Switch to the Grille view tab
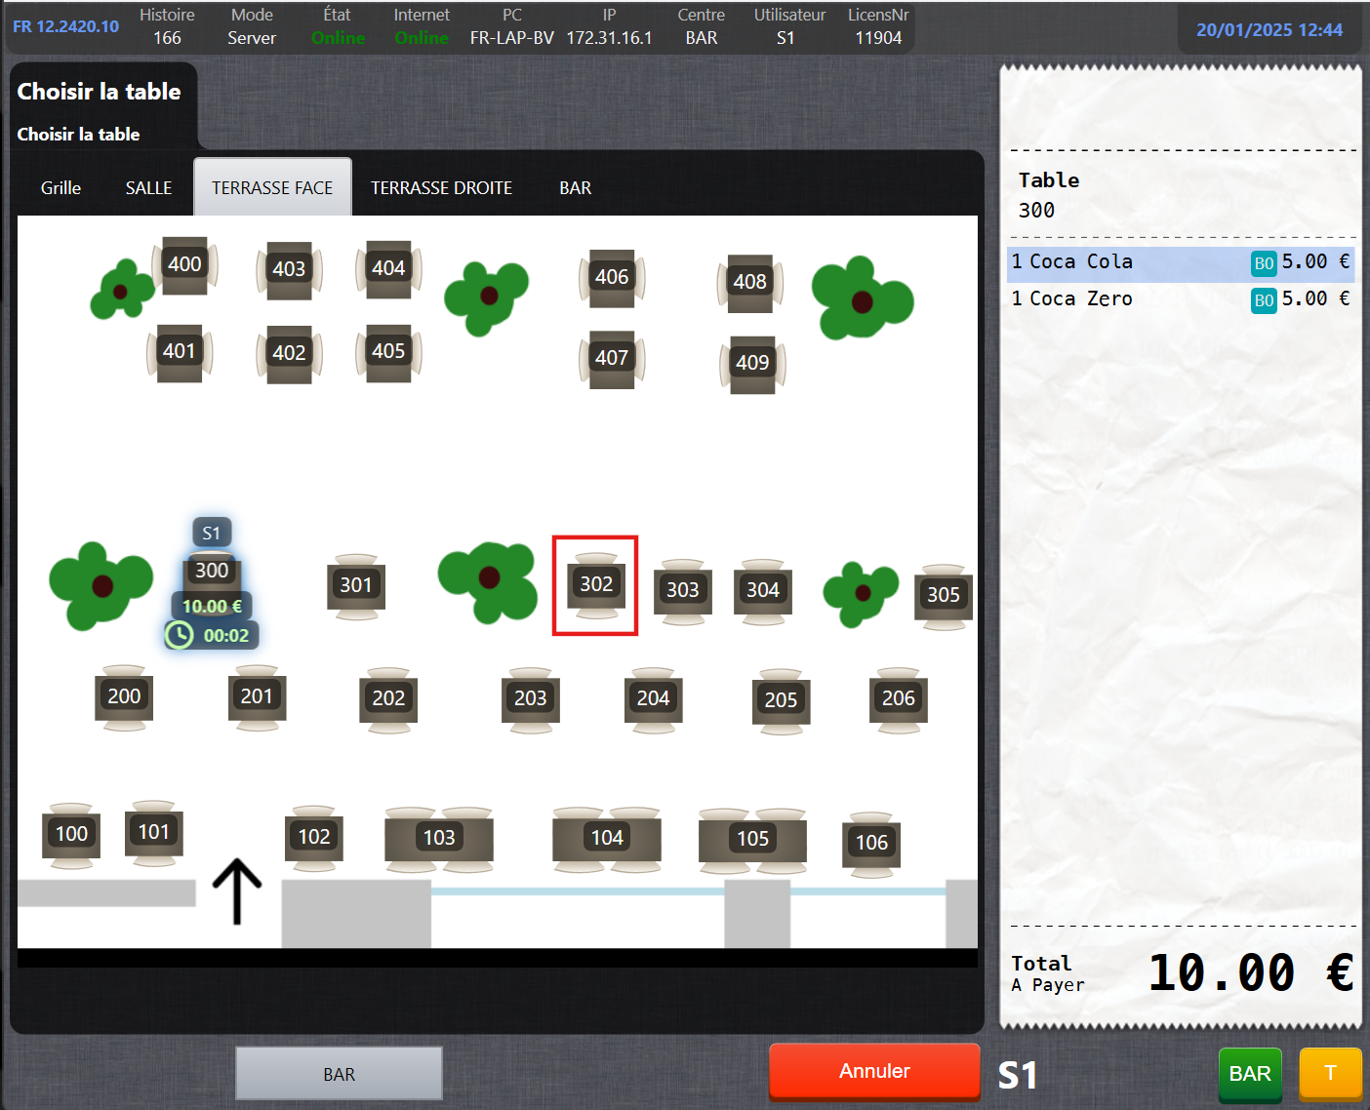Screen dimensions: 1370x1110 tap(60, 188)
